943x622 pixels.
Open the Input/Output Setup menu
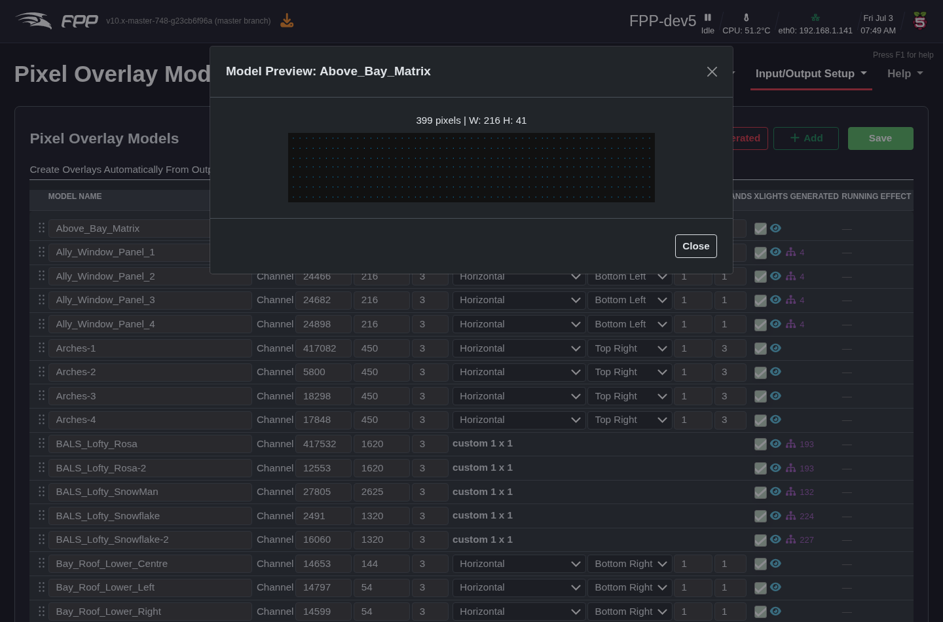pos(811,74)
